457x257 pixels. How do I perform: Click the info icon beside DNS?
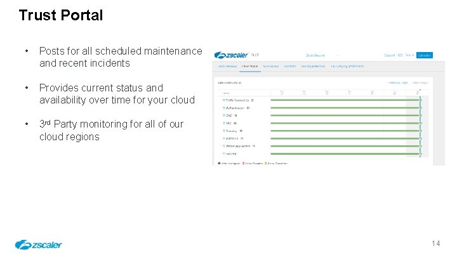235,115
